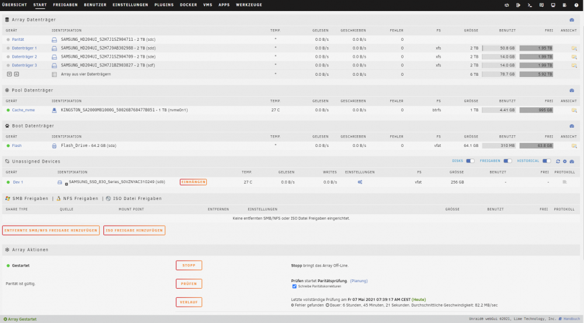Viewport: 584px width, 323px height.
Task: Click disk icon beside Flash_Drive
Action: click(x=54, y=146)
